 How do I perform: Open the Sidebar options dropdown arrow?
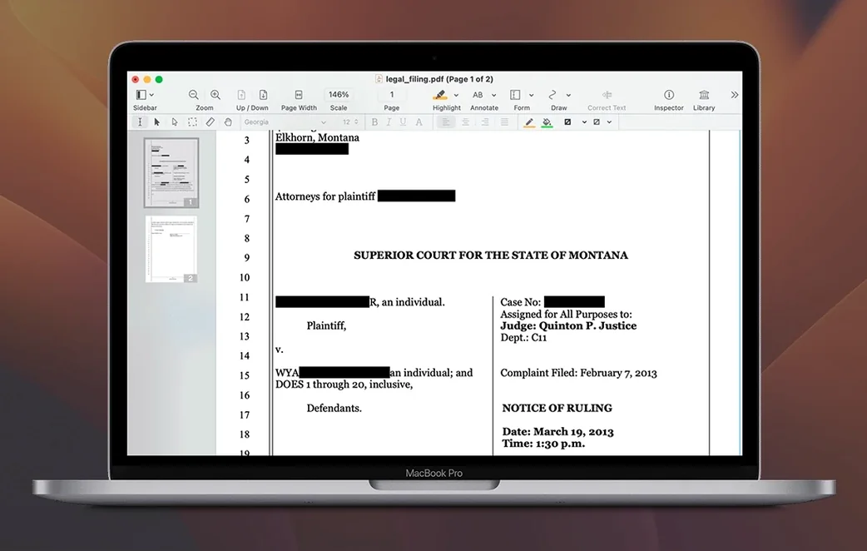(x=151, y=95)
